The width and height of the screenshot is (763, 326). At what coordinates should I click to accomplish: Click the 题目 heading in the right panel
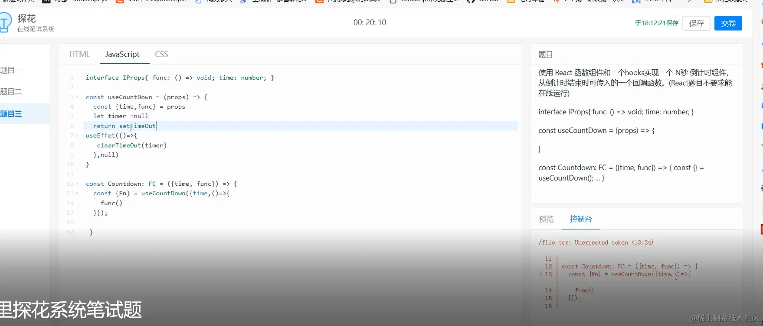546,55
